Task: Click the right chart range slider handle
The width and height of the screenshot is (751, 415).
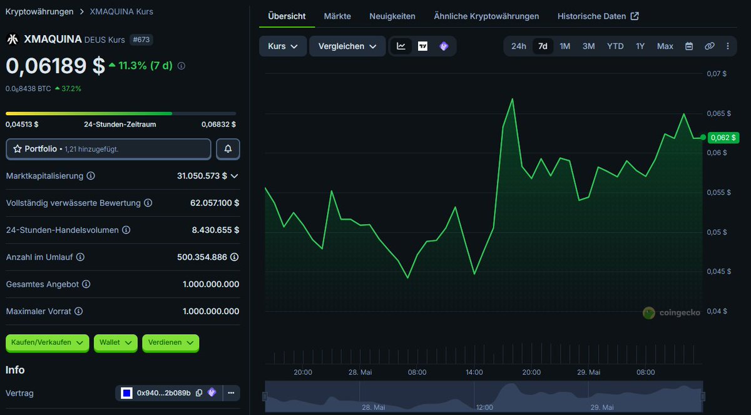Action: (x=703, y=396)
